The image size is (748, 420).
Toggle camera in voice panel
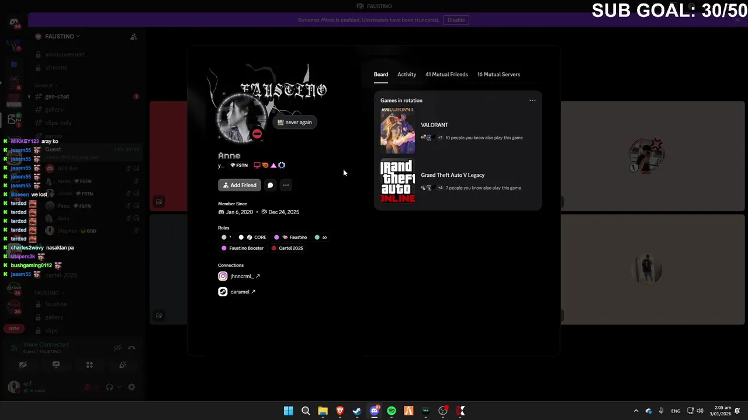pyautogui.click(x=23, y=365)
